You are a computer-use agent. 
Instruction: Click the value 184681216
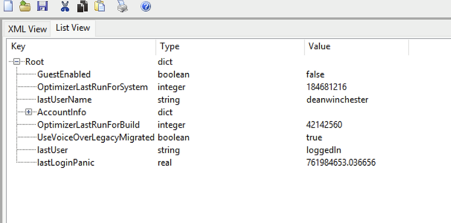click(326, 87)
